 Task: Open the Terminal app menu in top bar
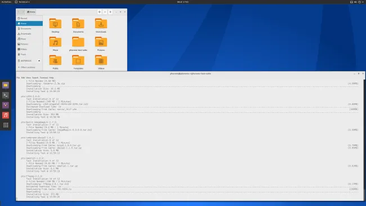pyautogui.click(x=23, y=2)
